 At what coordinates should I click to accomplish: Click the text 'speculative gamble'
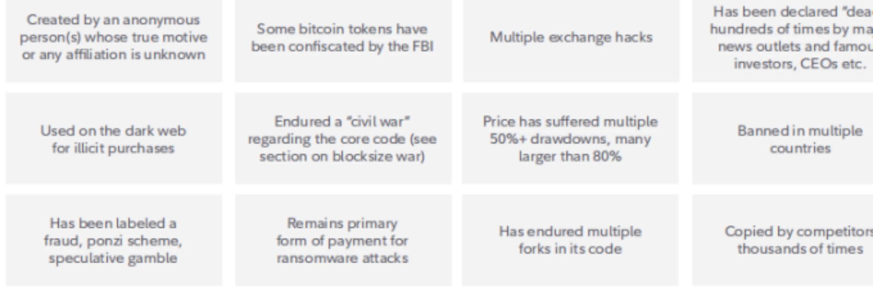click(x=113, y=258)
